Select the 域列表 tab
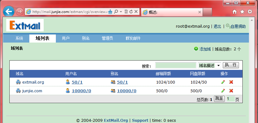 [x=42, y=39]
